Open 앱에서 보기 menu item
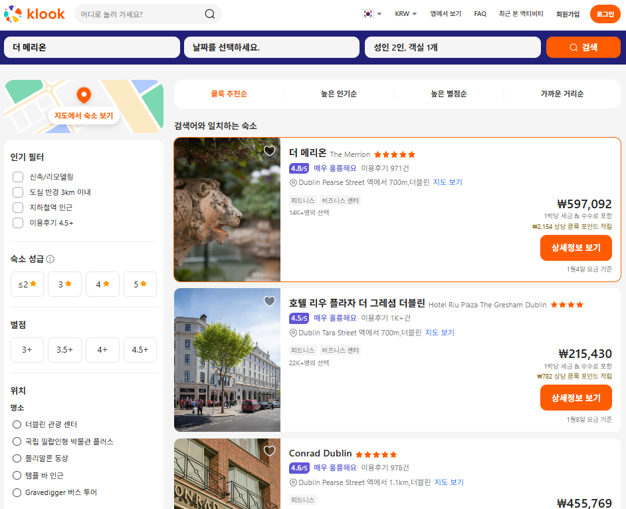 (x=445, y=14)
